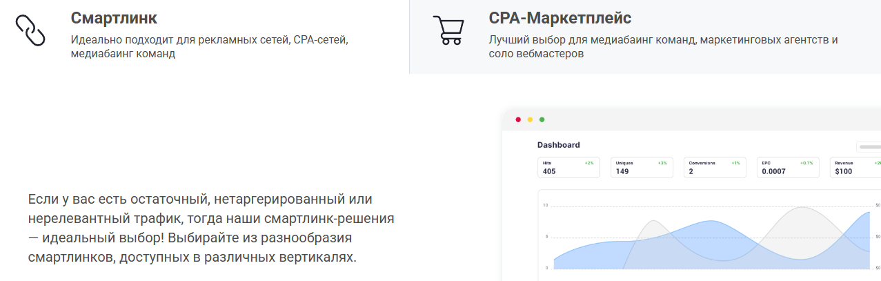The height and width of the screenshot is (281, 881).
Task: Select the Uniques 149 stat card
Action: tap(642, 167)
